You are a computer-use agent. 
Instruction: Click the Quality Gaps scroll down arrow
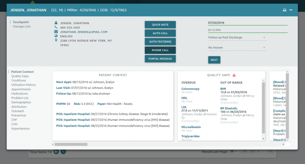(263, 139)
